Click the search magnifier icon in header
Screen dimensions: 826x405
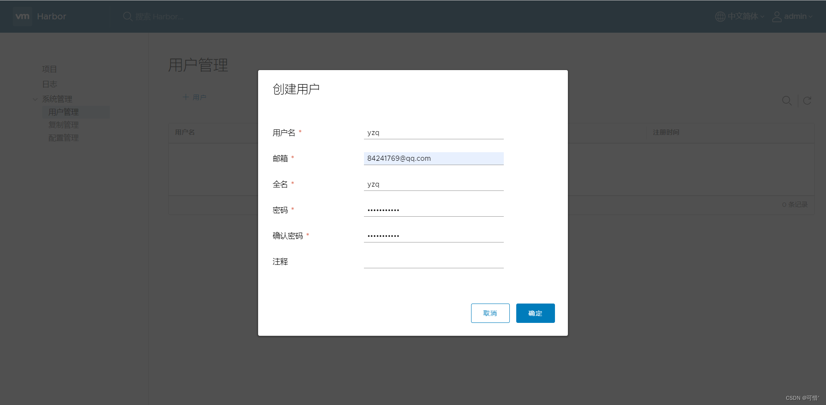point(128,16)
